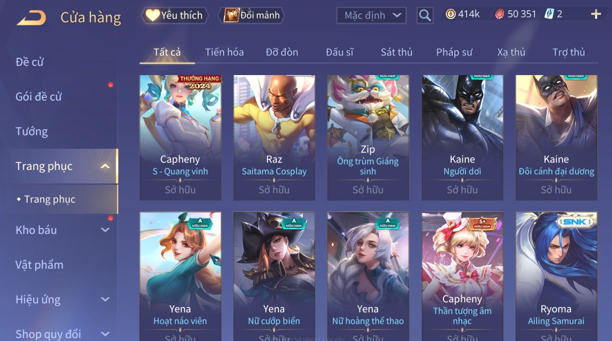Tap the golden back arrow icon

click(31, 17)
